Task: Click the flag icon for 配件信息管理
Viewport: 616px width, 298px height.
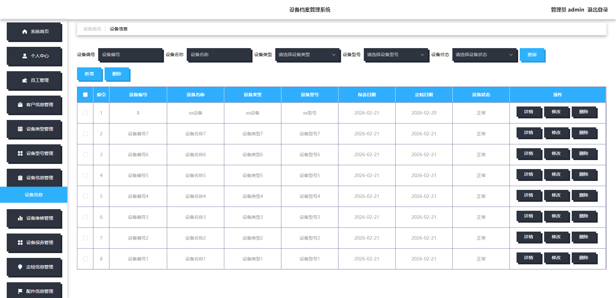Action: (20, 291)
